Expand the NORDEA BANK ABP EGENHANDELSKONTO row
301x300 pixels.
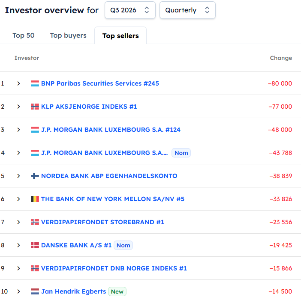[18, 176]
